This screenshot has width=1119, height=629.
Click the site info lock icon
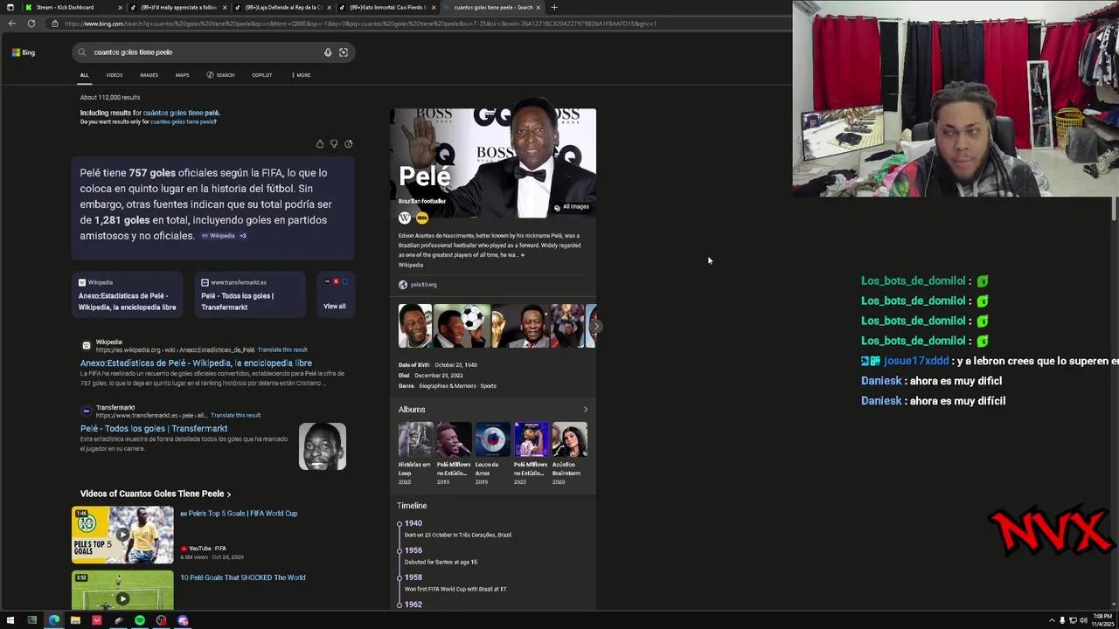point(55,24)
